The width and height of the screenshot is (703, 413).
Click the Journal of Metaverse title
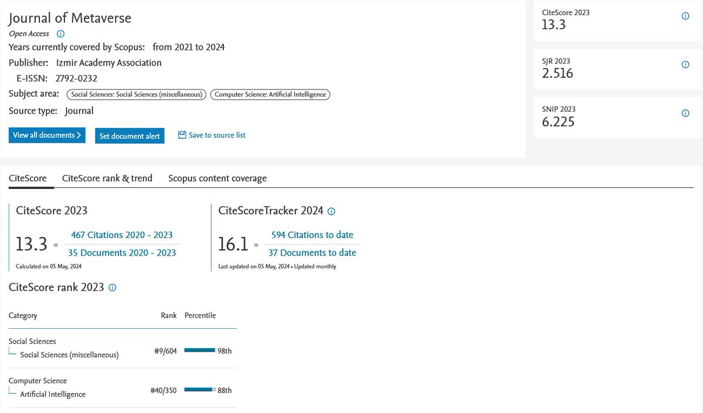pyautogui.click(x=70, y=18)
